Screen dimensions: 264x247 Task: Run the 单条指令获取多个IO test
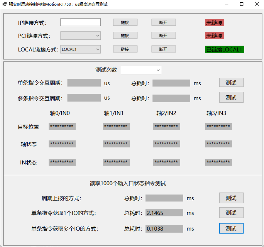[x=231, y=228]
